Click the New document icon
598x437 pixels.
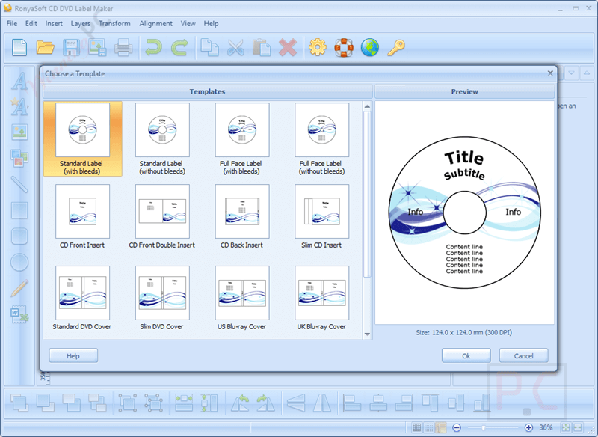(x=19, y=48)
